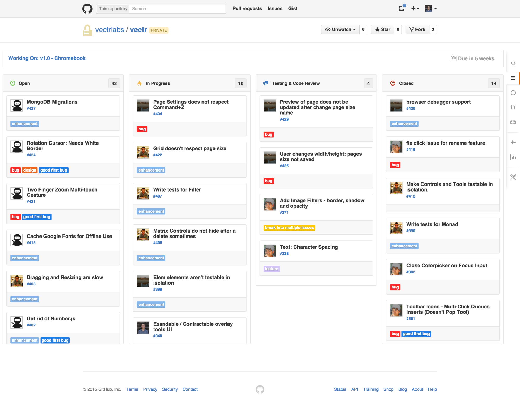Open the Wiki book sidebar icon
Image resolution: width=520 pixels, height=407 pixels.
pos(513,122)
